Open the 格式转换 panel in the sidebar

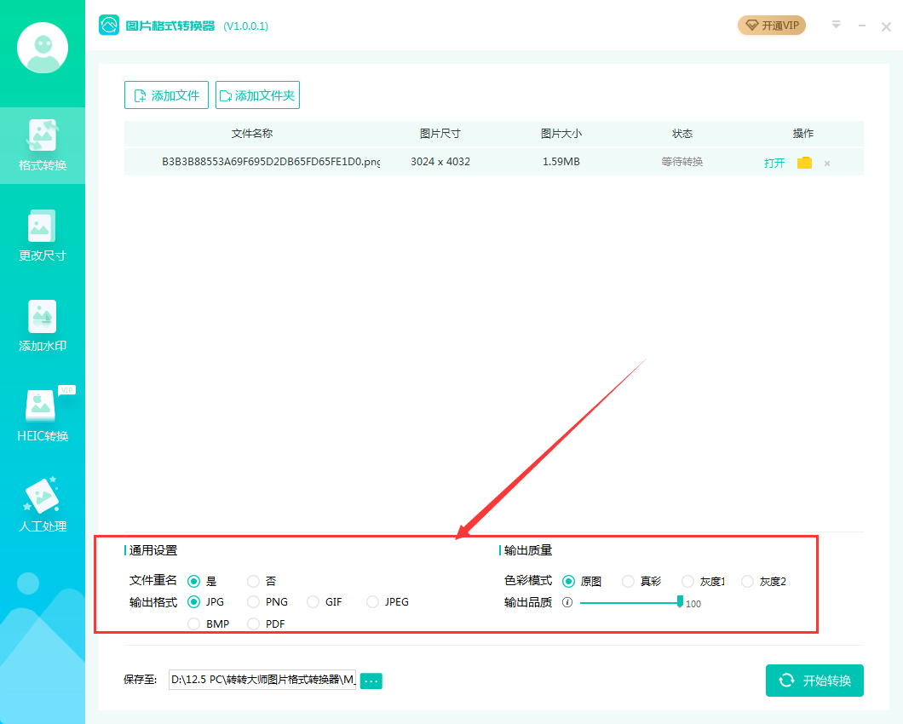point(43,145)
